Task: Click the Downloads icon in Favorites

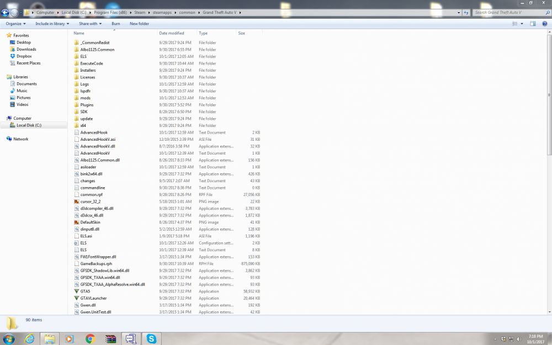Action: [x=13, y=49]
